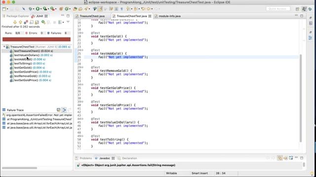The width and height of the screenshot is (316, 177).
Task: Click Outline icon in right trim bar
Action: [x=311, y=37]
